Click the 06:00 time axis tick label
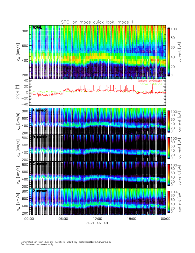The height and width of the screenshot is (253, 195). click(63, 219)
